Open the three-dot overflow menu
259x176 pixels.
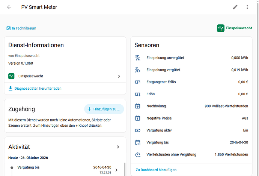(247, 7)
